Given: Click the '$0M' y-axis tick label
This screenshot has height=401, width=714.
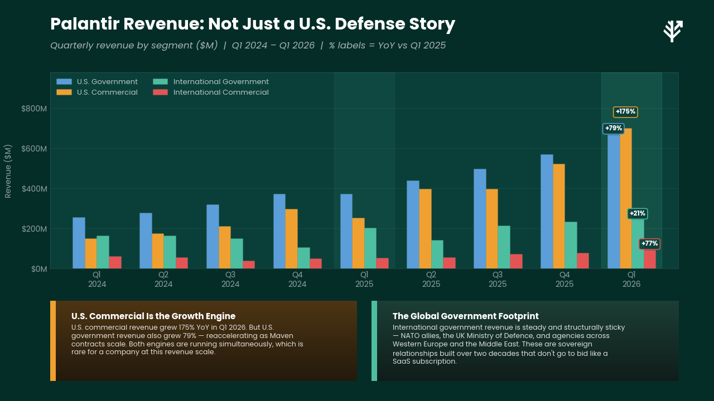Looking at the screenshot, I should 38,269.
